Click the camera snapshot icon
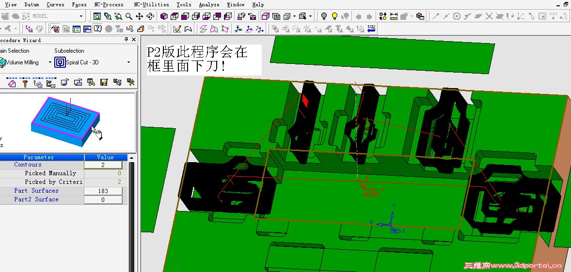 coord(252,16)
